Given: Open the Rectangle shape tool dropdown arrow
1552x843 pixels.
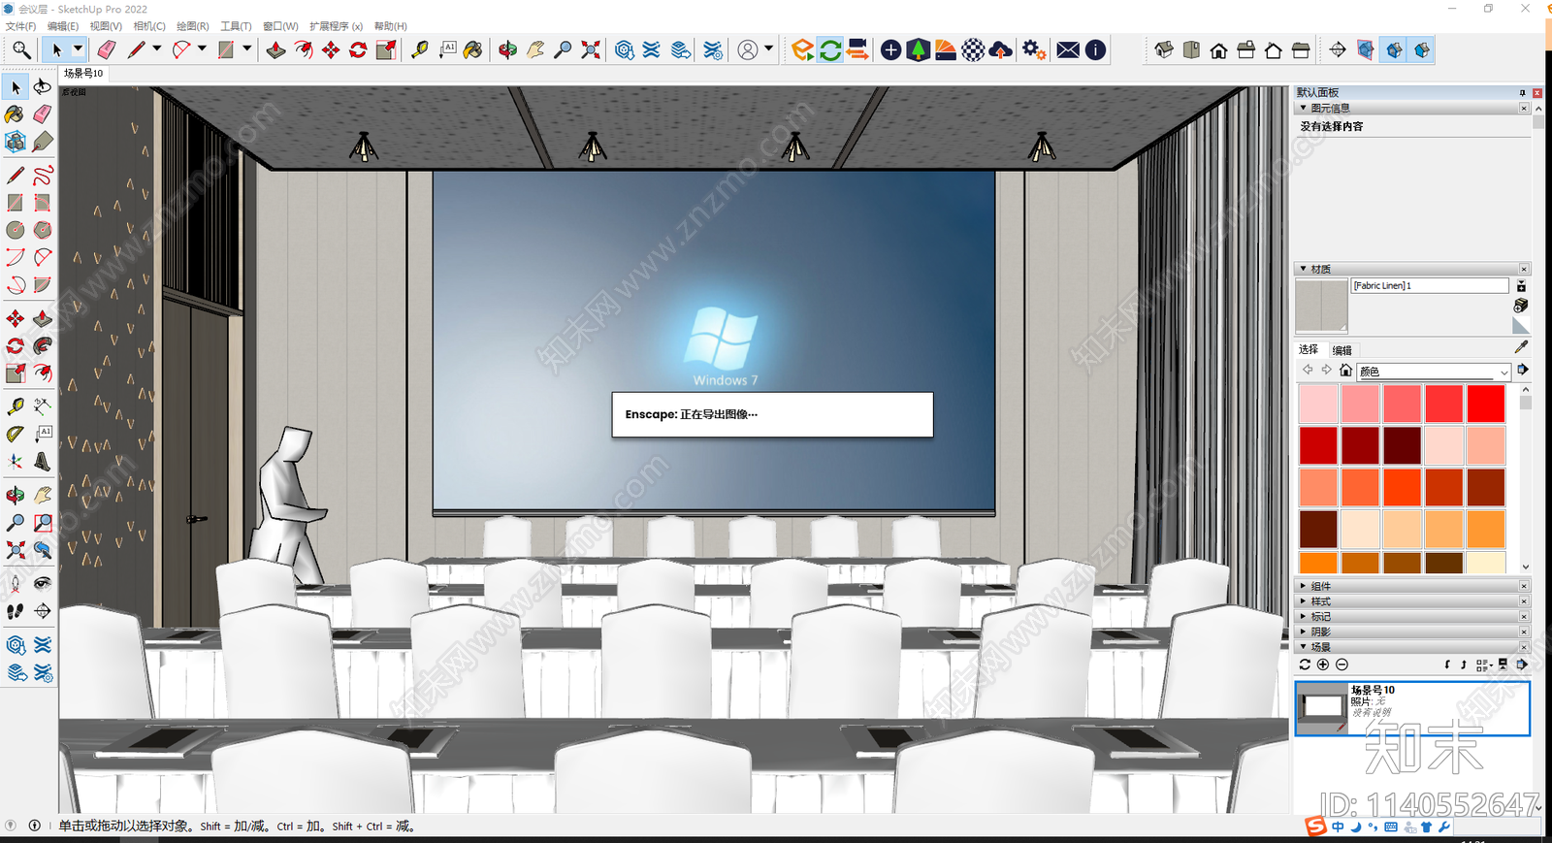Looking at the screenshot, I should click(x=246, y=49).
